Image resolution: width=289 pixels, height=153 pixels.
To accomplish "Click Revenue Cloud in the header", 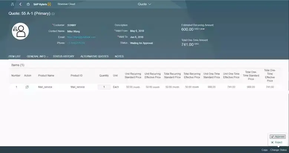I will point(66,4).
